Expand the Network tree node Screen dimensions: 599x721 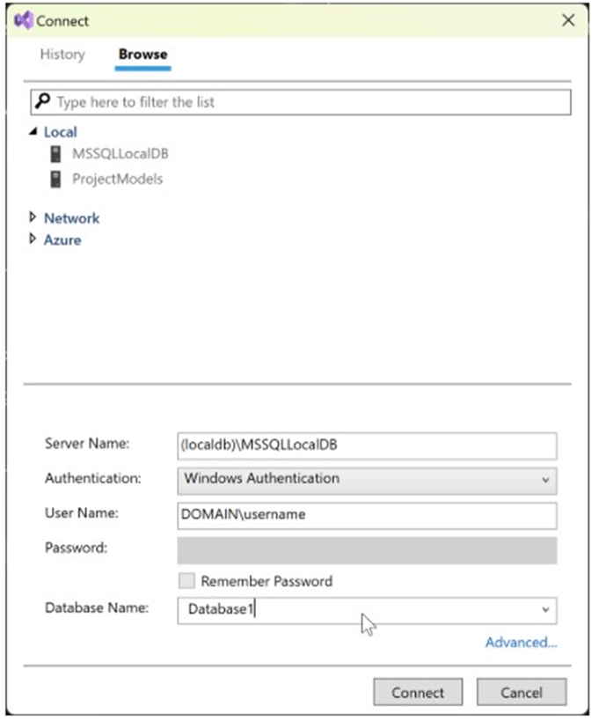pos(33,217)
